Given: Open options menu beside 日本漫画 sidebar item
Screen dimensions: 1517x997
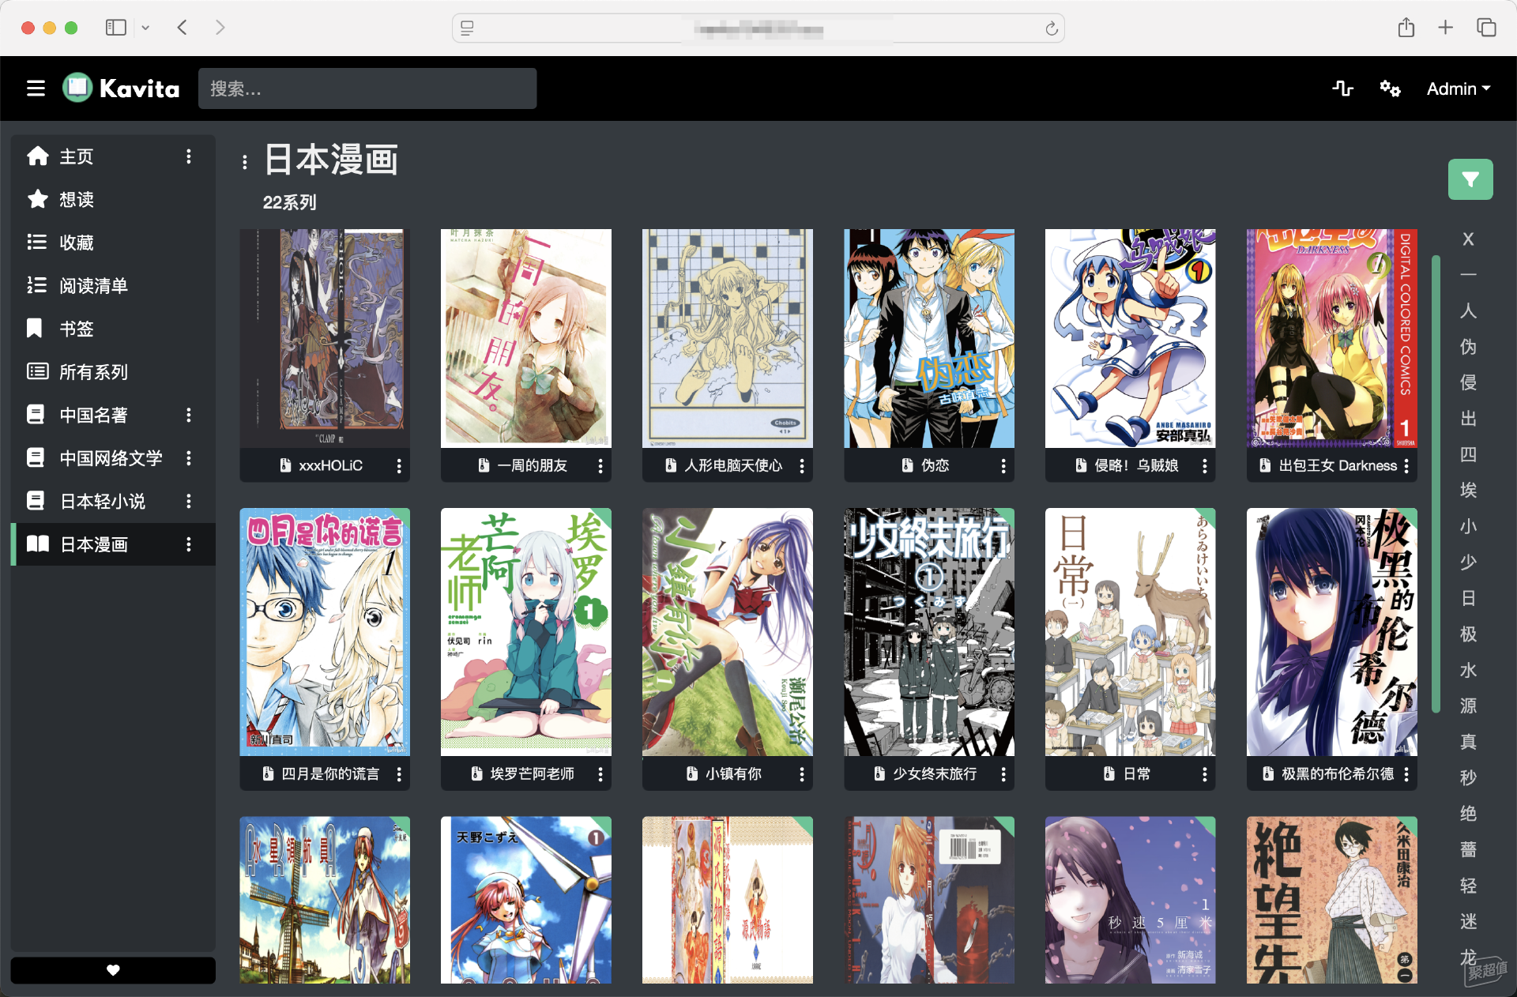Looking at the screenshot, I should [189, 544].
